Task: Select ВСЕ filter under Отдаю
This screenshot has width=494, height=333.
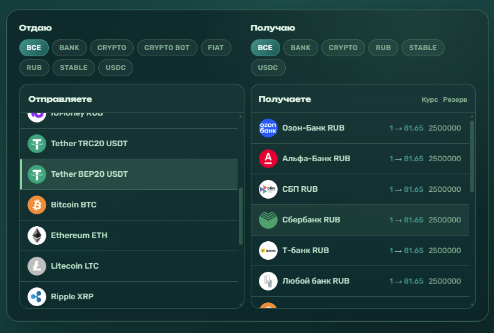Action: tap(34, 48)
